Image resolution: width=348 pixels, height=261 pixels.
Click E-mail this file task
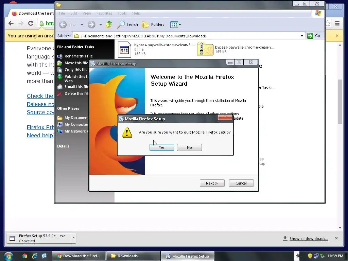[x=73, y=87]
